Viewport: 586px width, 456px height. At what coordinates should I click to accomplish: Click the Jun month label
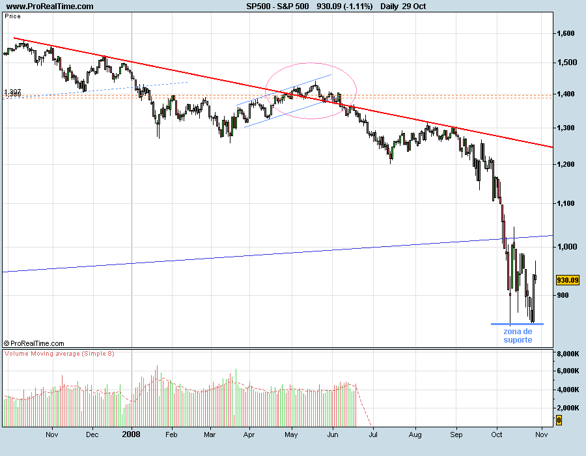pos(333,435)
